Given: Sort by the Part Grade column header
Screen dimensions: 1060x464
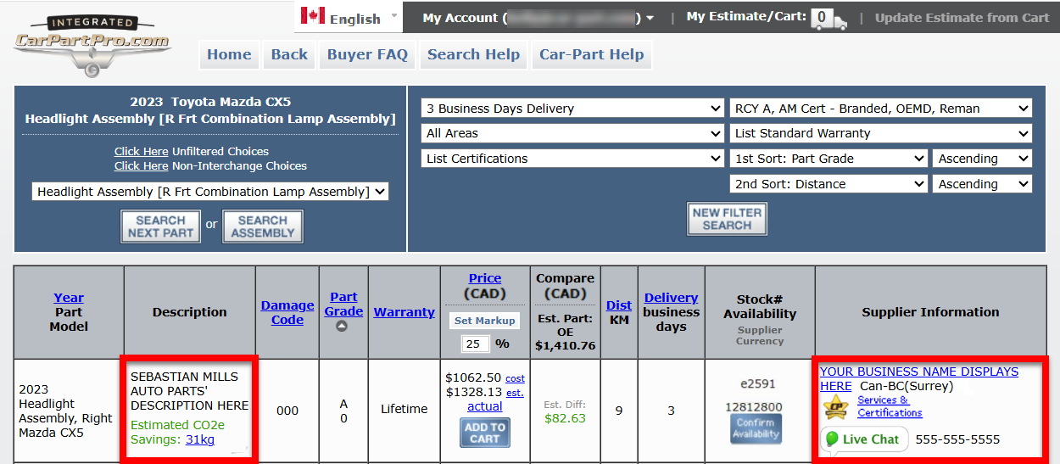Looking at the screenshot, I should tap(343, 304).
